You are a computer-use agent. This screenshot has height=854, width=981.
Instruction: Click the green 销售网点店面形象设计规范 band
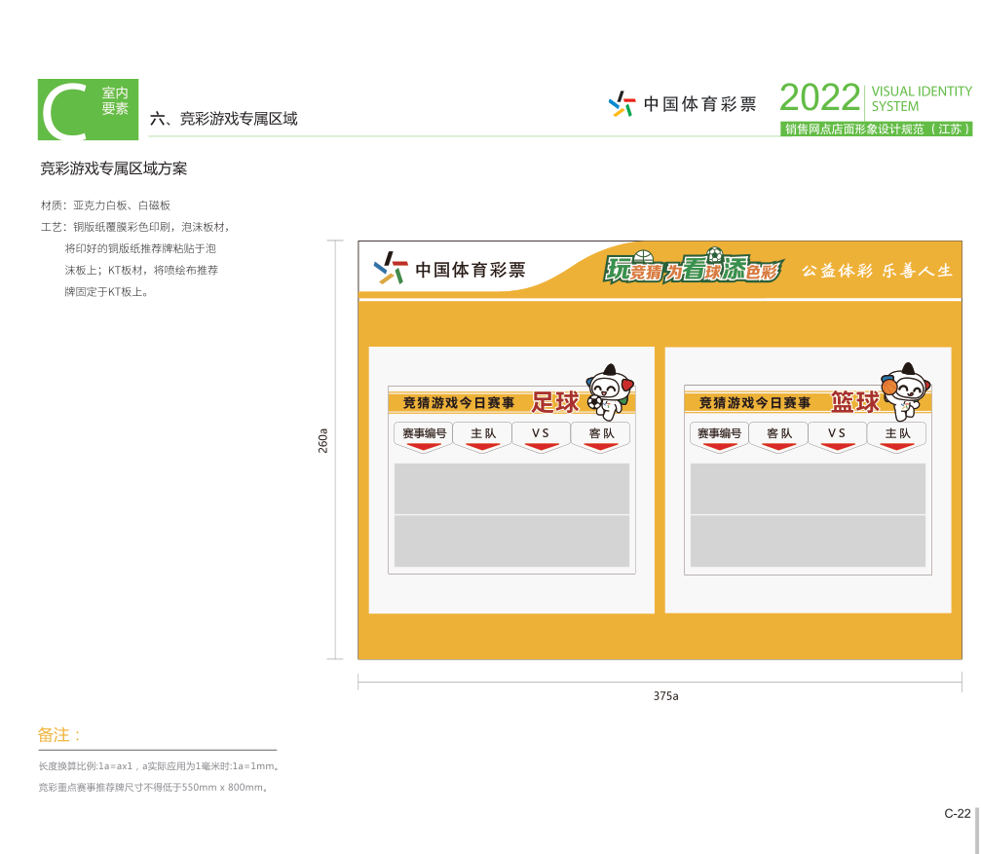tap(877, 129)
